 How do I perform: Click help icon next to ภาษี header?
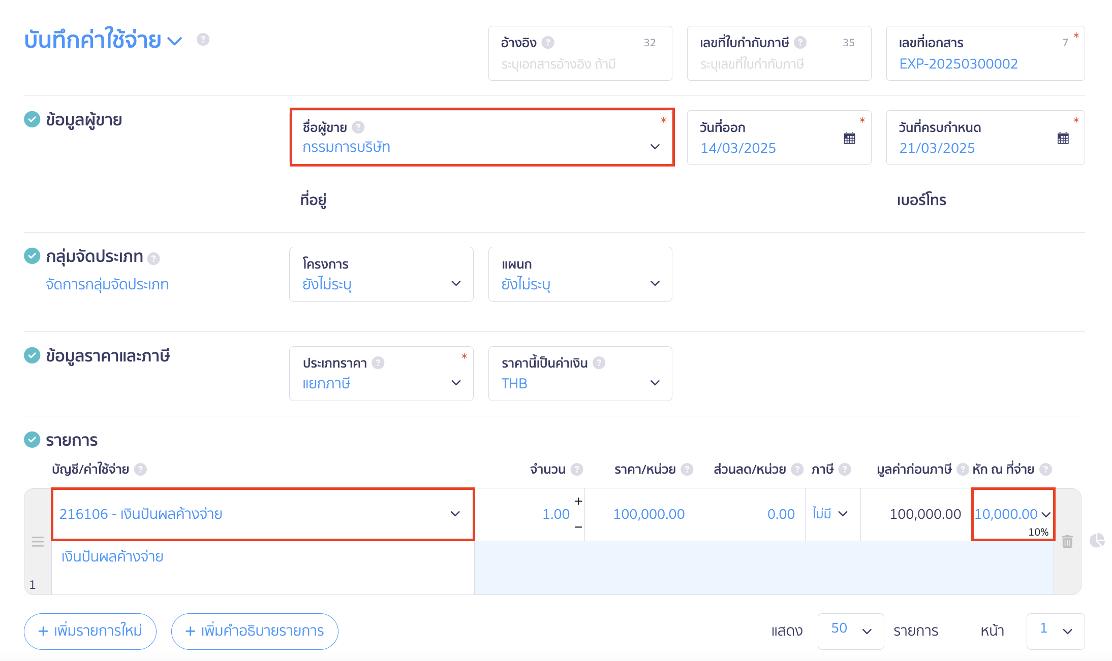pyautogui.click(x=845, y=470)
